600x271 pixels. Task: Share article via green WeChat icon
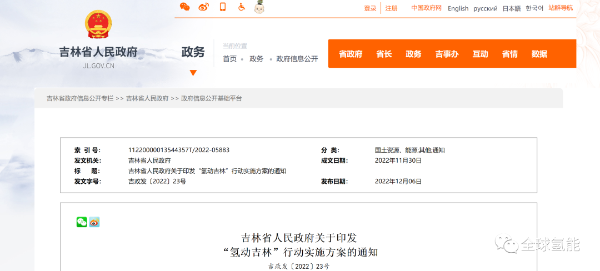click(82, 222)
